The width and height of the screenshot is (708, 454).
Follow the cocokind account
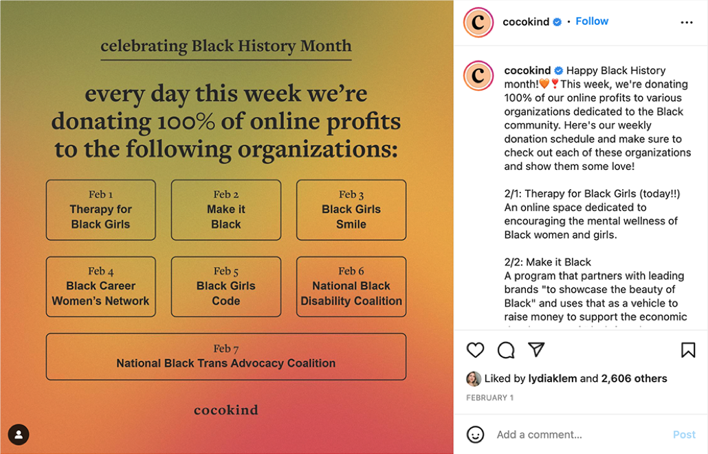pos(592,21)
